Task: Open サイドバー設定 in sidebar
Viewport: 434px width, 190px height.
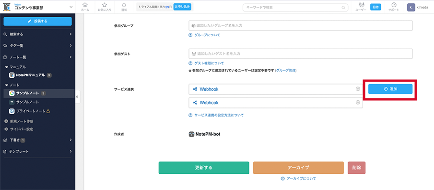Action: point(22,129)
